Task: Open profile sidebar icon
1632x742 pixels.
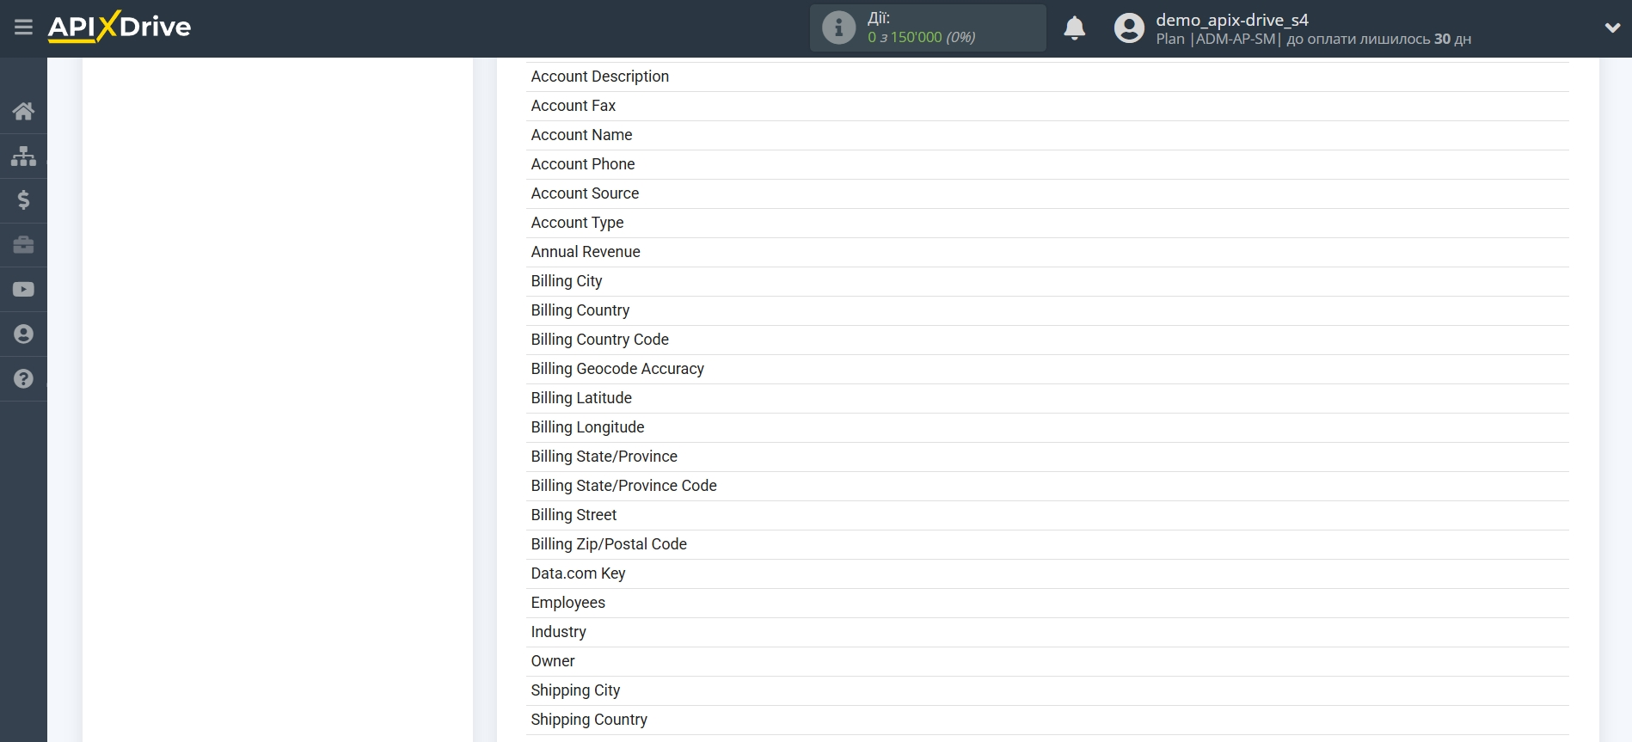Action: (23, 334)
